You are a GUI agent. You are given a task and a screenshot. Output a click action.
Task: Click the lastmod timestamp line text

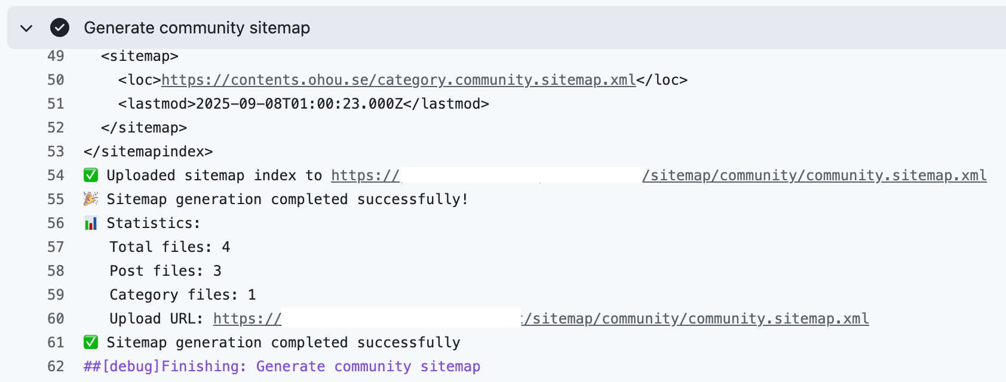(303, 104)
